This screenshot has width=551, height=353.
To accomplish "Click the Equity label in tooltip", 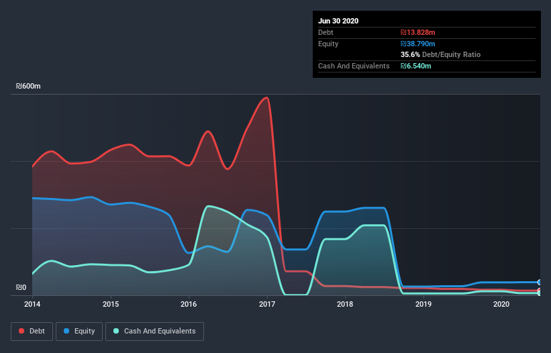I will click(328, 44).
